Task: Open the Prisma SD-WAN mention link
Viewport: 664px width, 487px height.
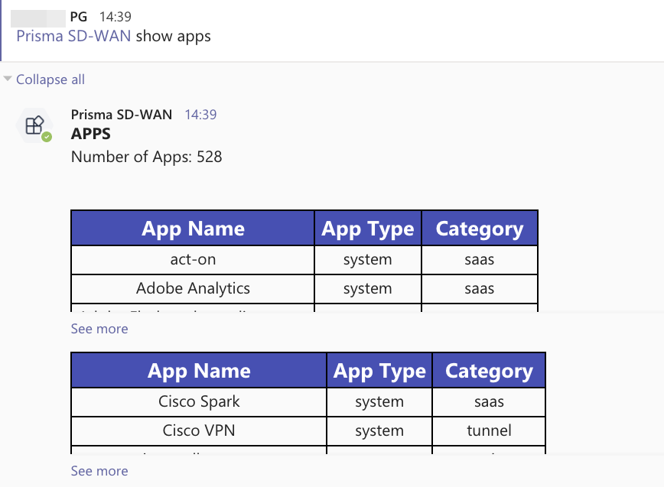Action: 73,36
